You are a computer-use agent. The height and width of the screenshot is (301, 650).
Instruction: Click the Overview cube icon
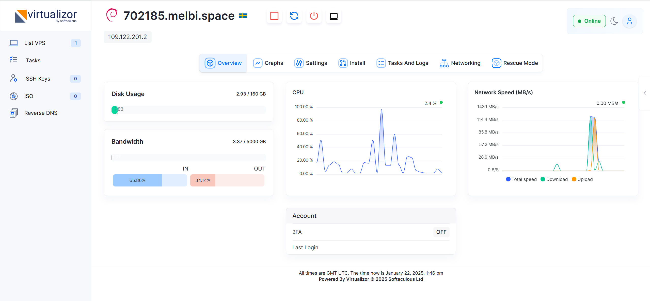point(210,63)
